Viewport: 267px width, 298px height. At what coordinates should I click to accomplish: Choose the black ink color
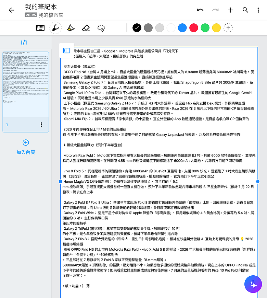137,28
